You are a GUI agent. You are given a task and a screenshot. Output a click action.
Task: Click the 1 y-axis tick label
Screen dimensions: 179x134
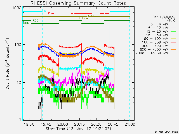(x=20, y=119)
